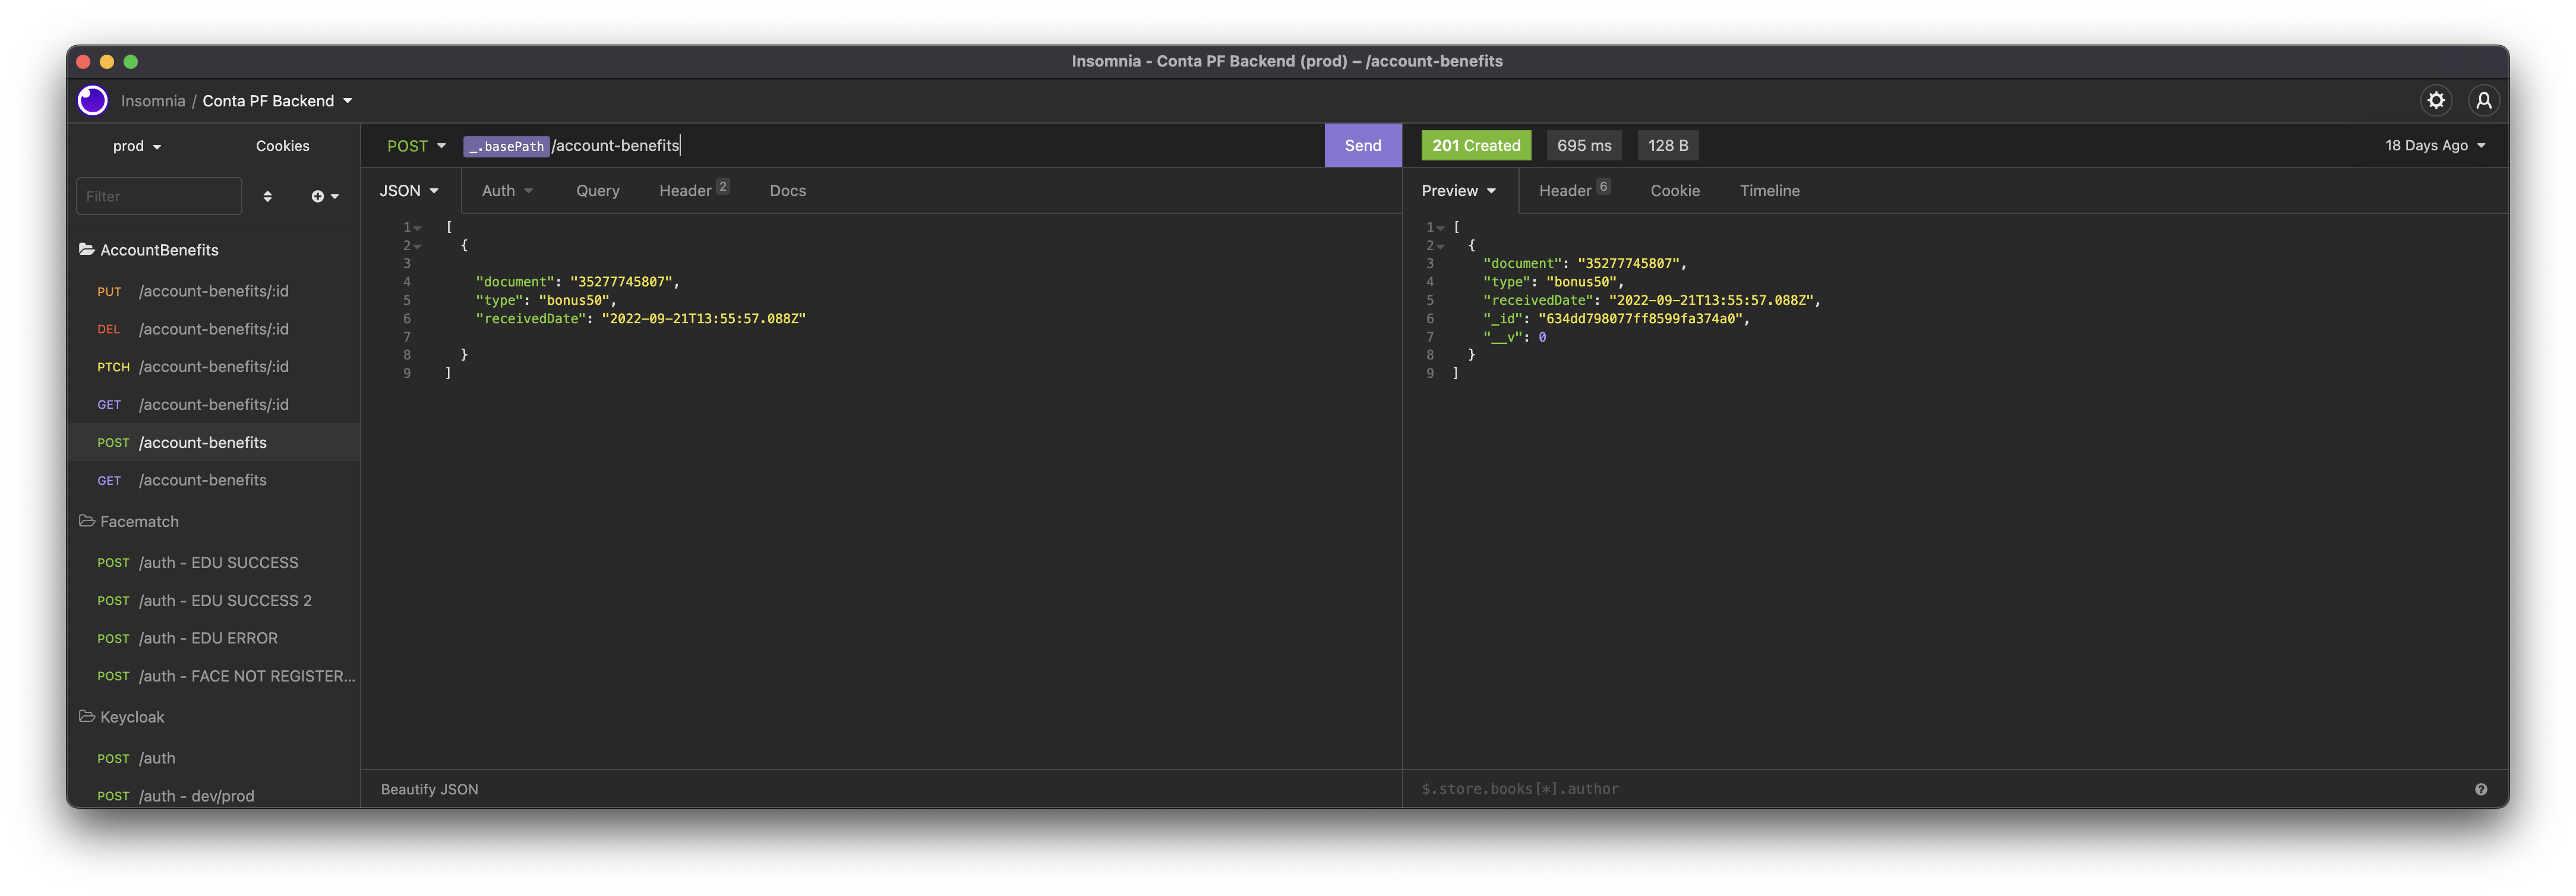
Task: Click the sidebar Filter input field
Action: point(158,196)
